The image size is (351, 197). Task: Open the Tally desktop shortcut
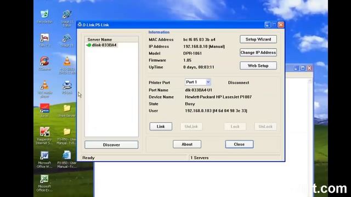[44, 40]
